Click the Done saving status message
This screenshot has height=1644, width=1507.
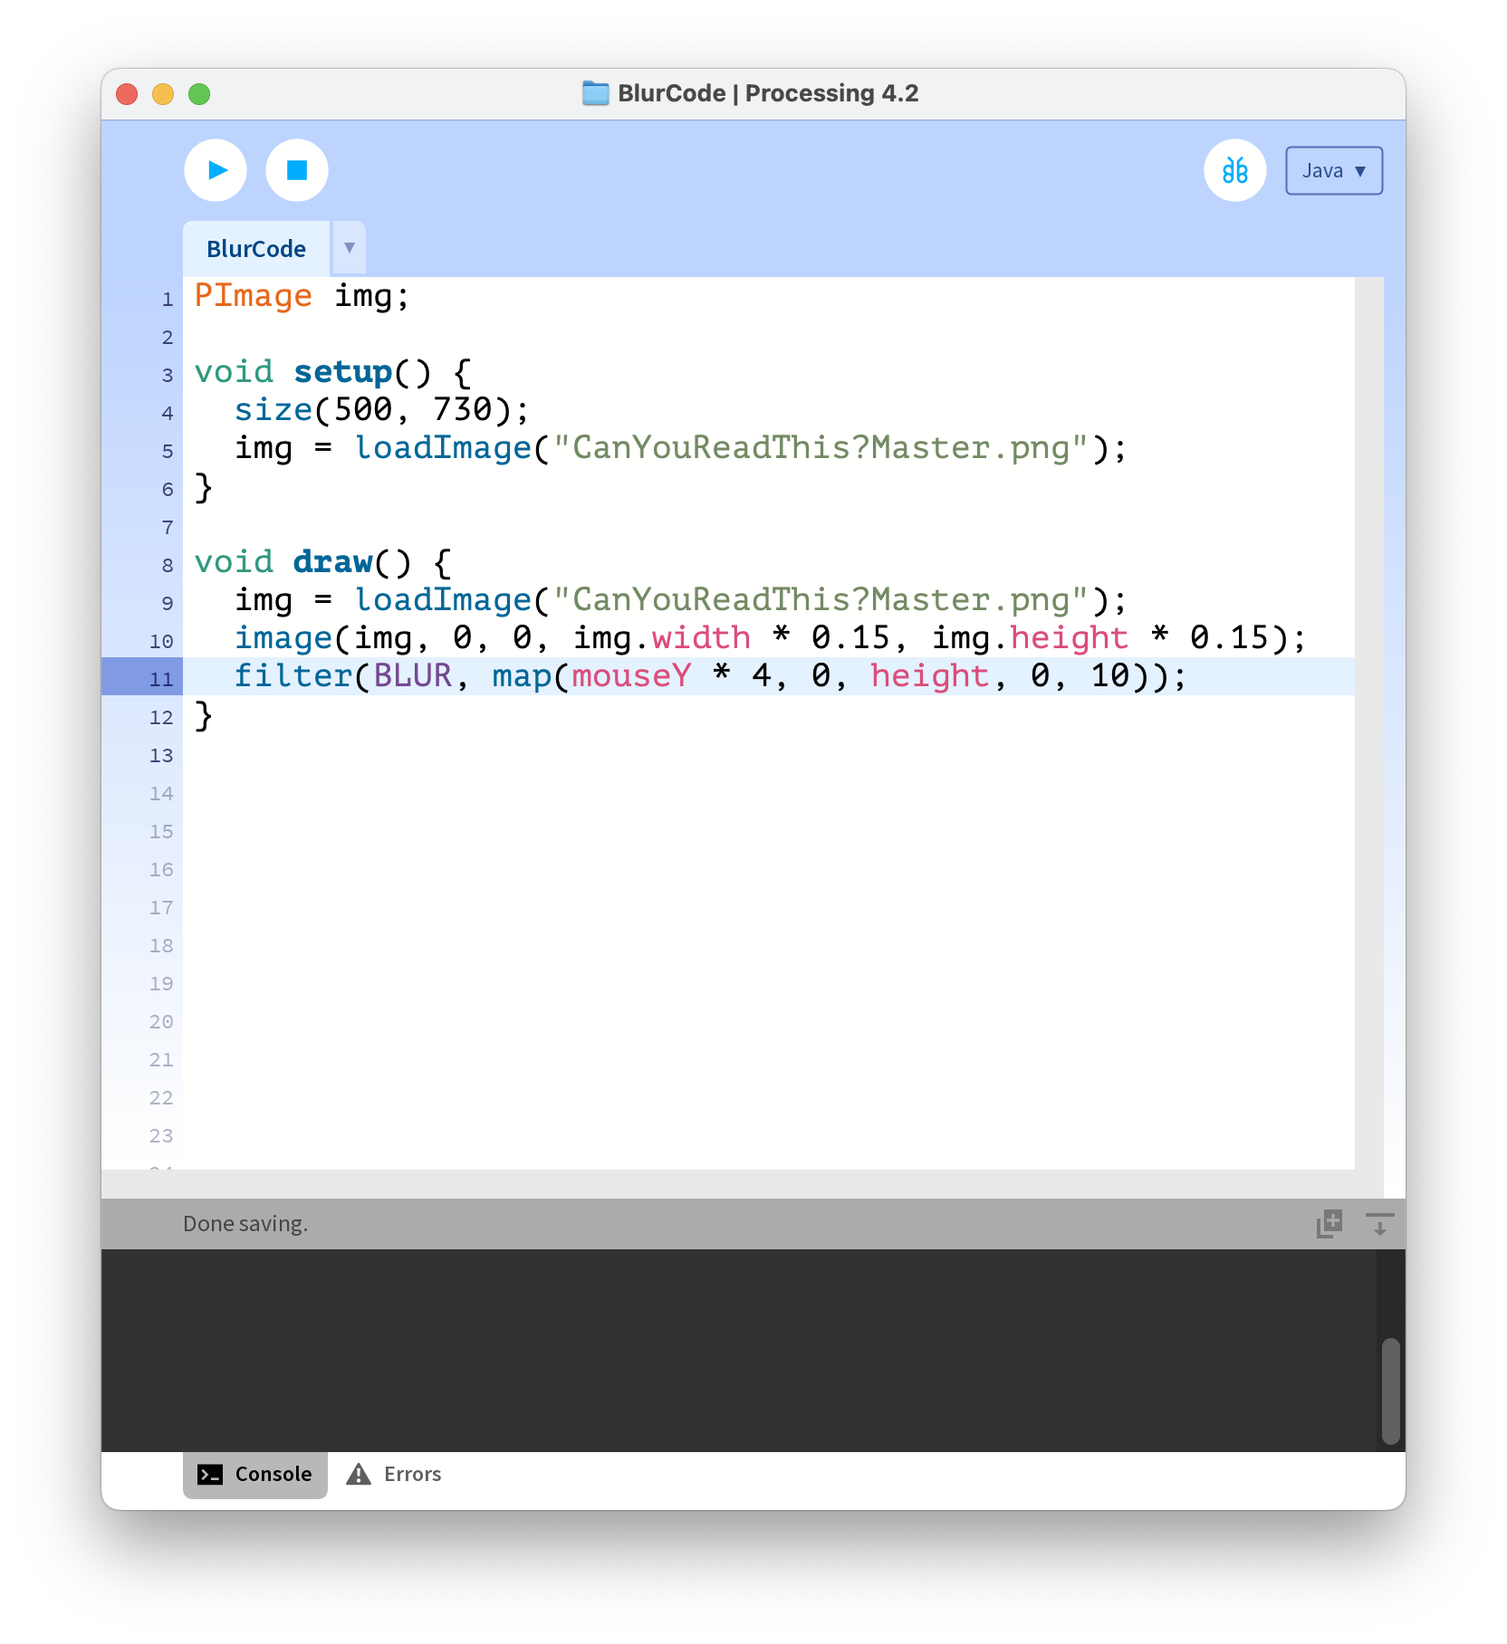click(x=245, y=1224)
